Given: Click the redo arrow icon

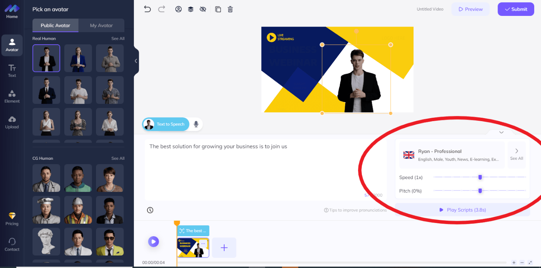Looking at the screenshot, I should [162, 9].
